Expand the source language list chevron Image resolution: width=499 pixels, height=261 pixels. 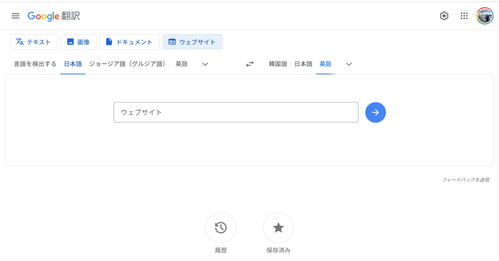[x=205, y=64]
